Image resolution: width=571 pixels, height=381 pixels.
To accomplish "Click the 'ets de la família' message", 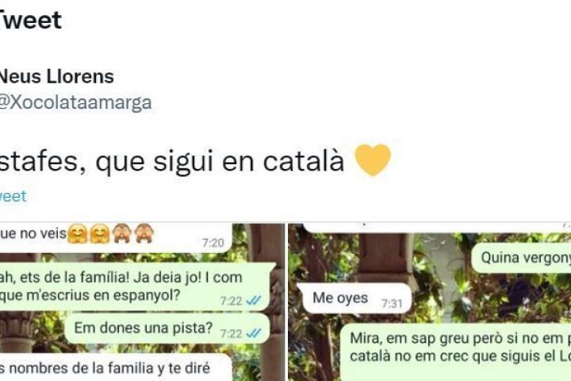I will [135, 287].
